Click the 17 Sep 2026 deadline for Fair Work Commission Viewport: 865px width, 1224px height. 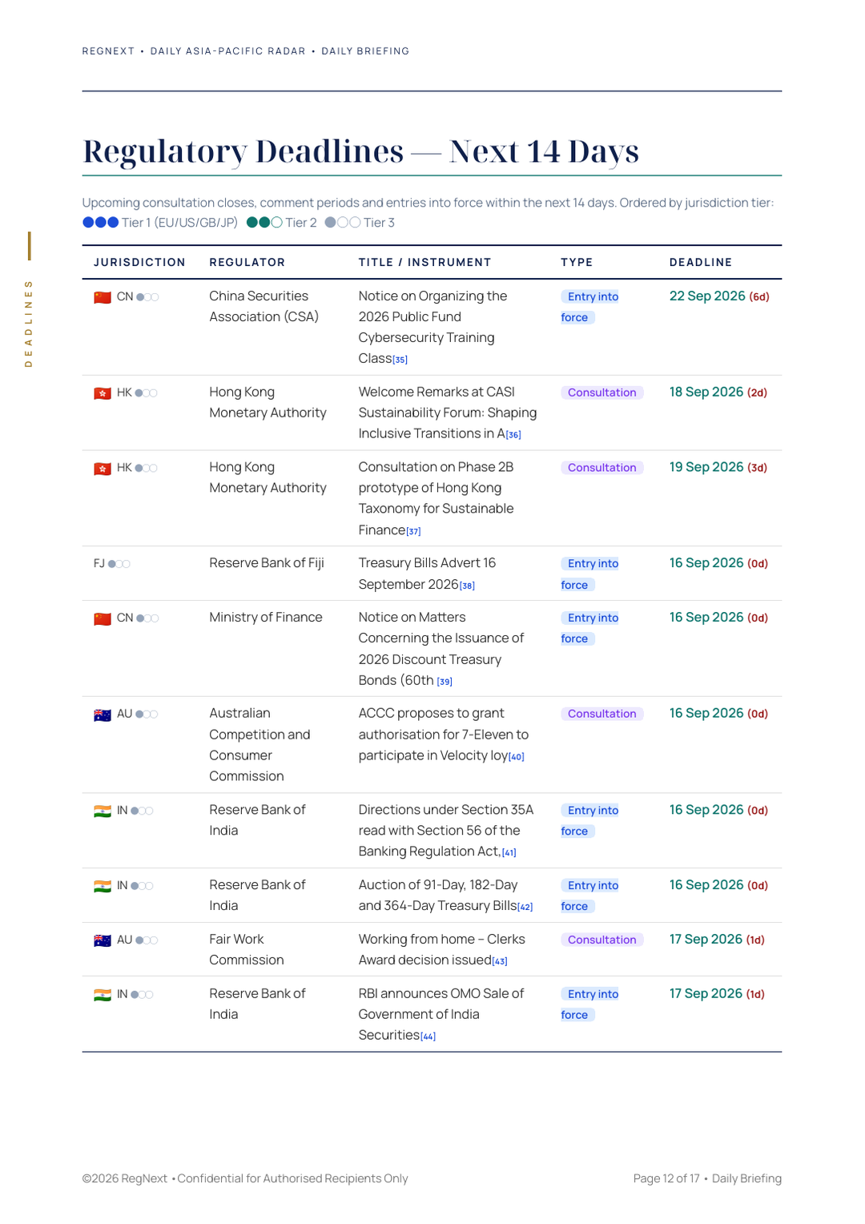(717, 940)
